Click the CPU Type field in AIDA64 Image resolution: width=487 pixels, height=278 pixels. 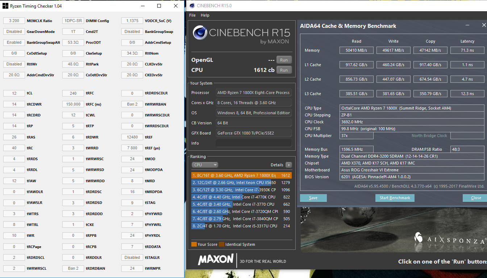pos(412,108)
